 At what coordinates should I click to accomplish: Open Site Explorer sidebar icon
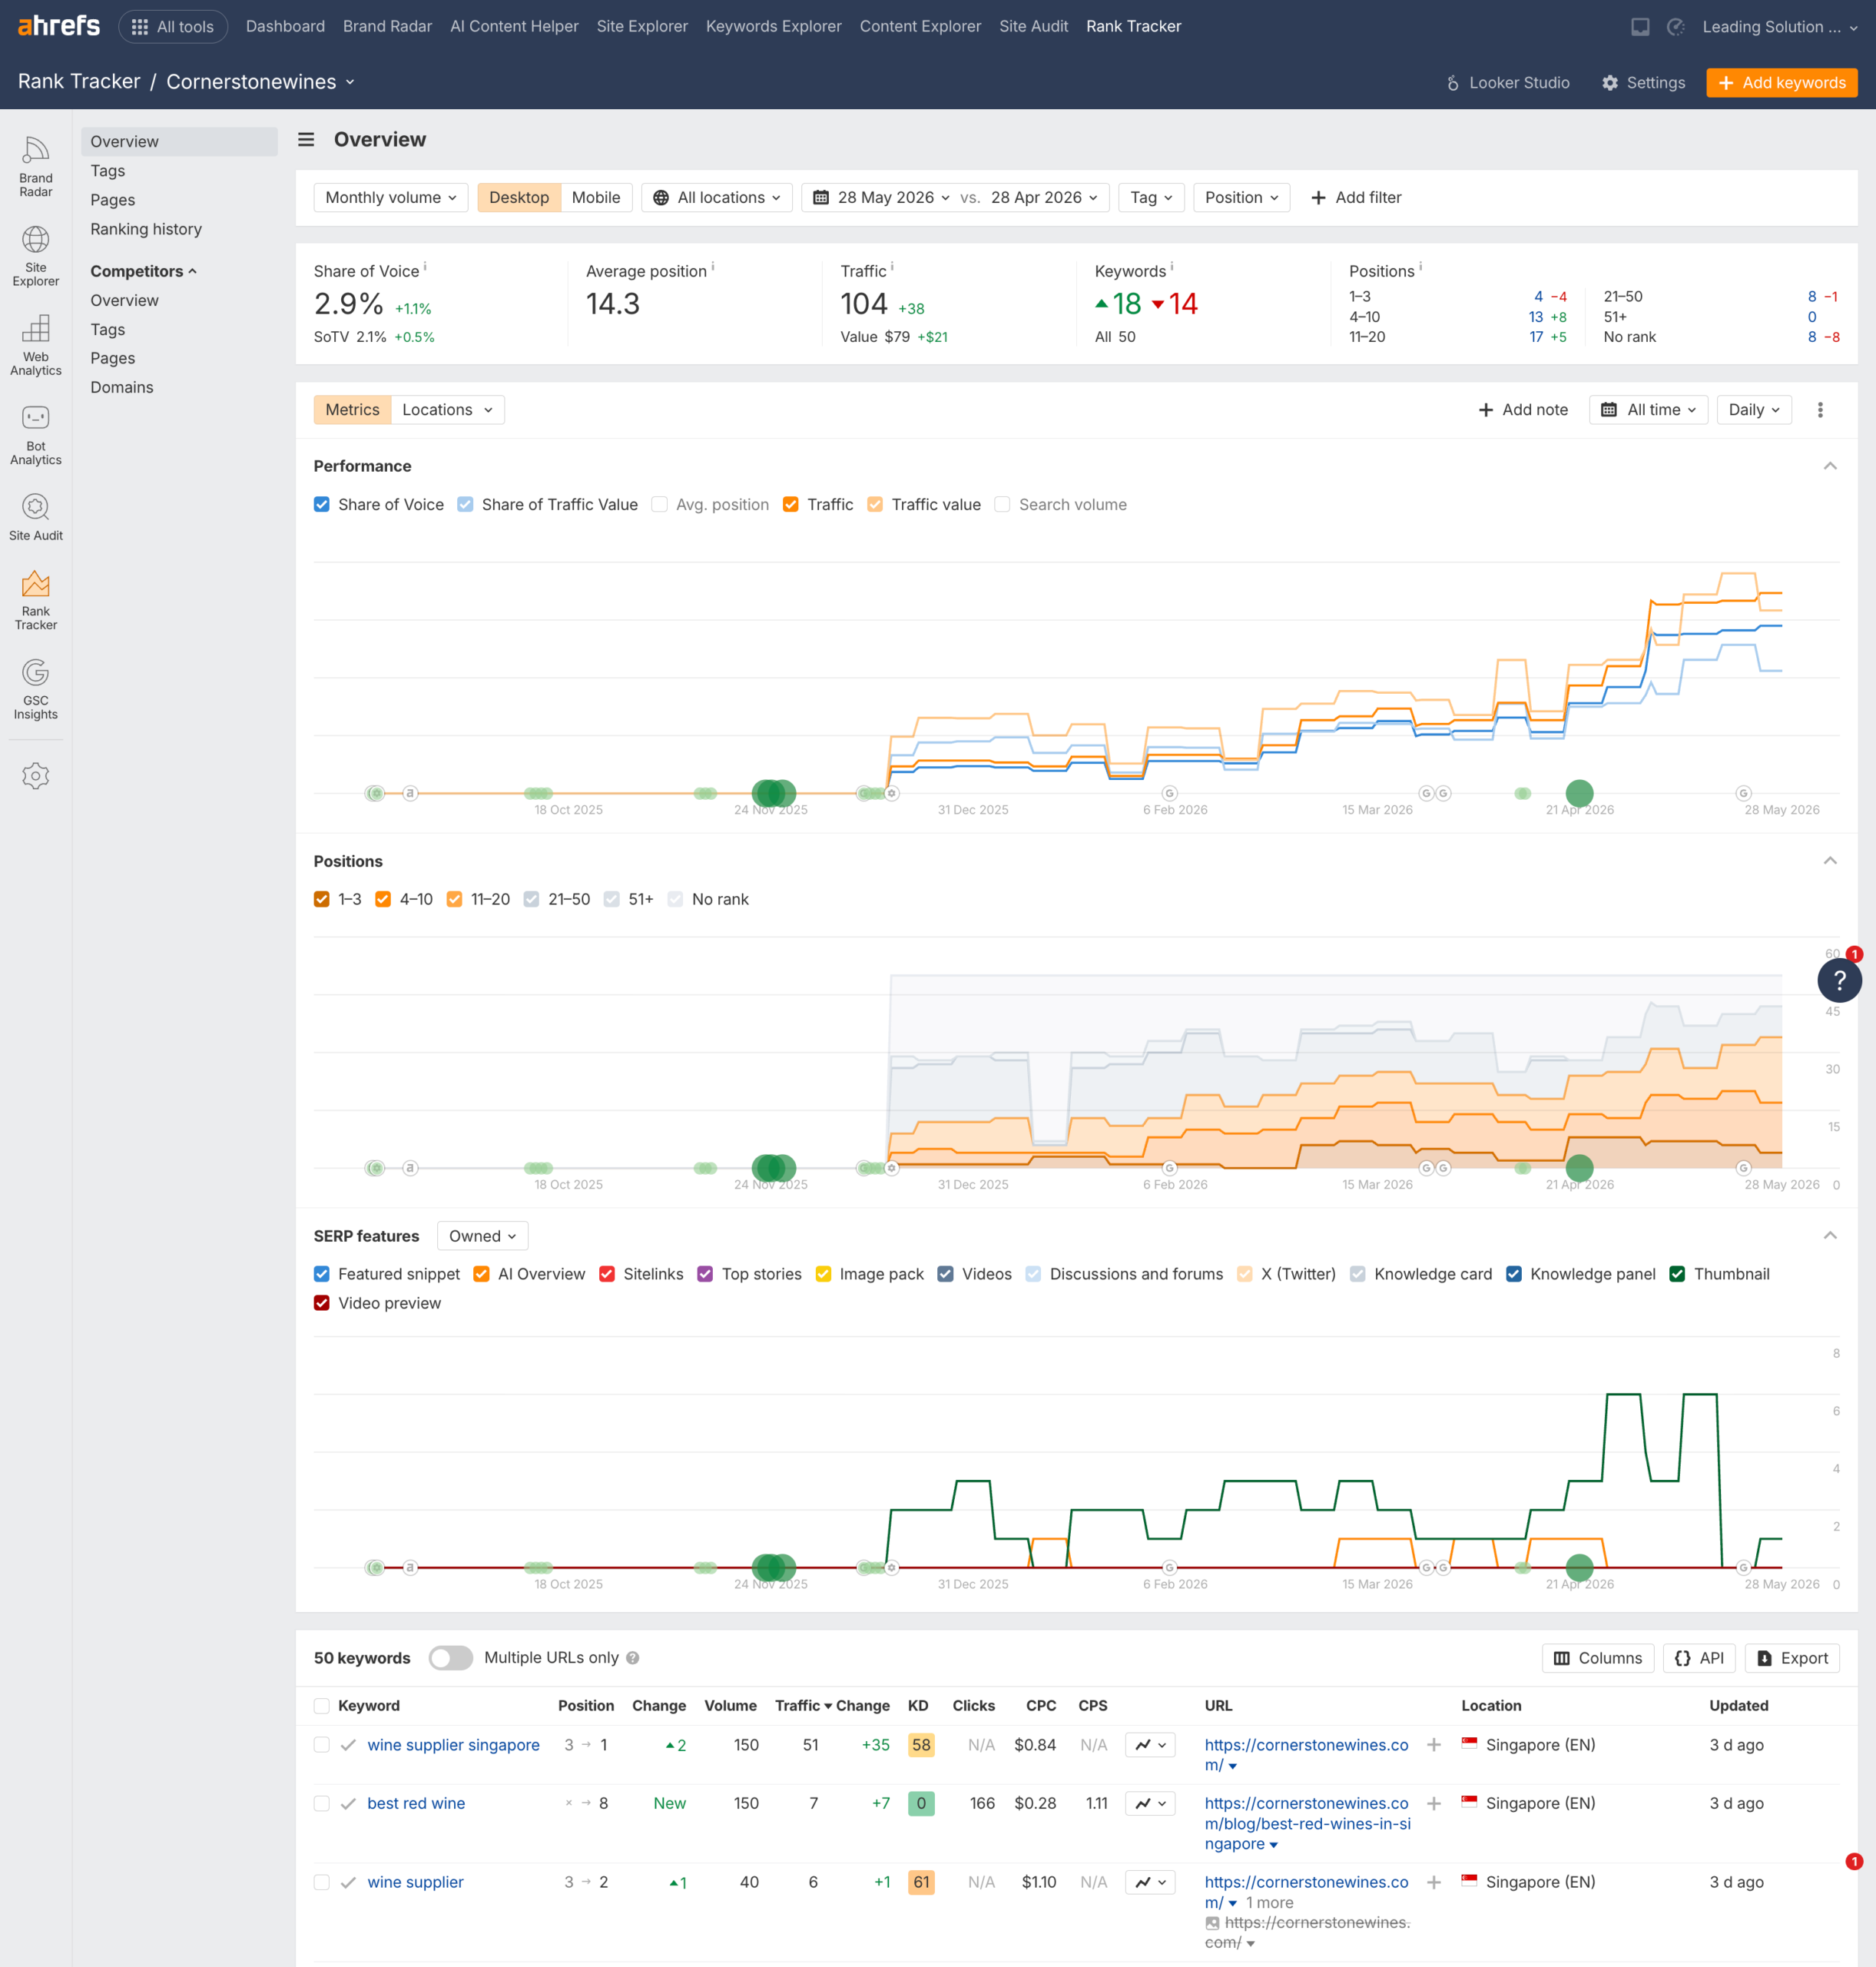(35, 256)
